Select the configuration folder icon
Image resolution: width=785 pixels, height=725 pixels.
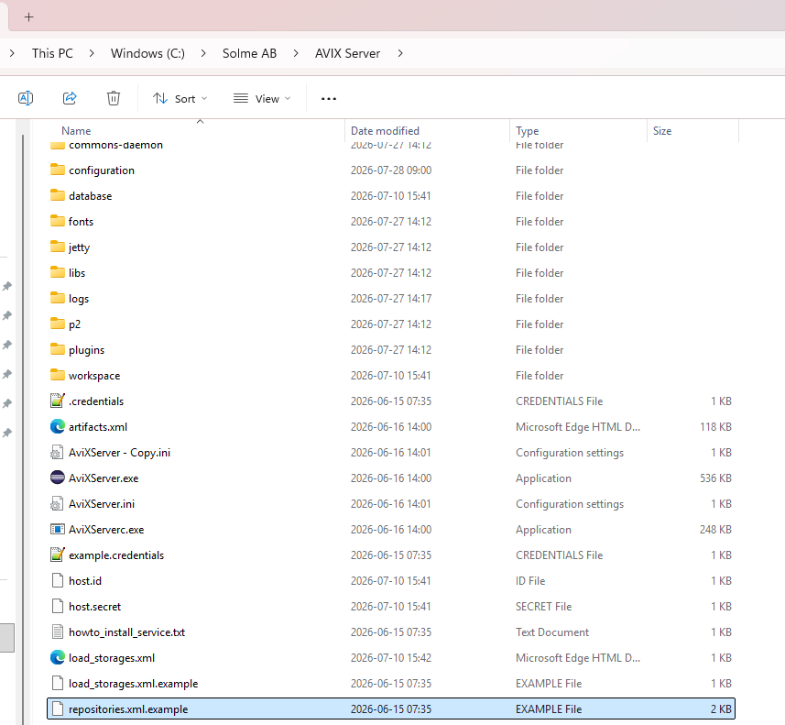click(x=58, y=170)
